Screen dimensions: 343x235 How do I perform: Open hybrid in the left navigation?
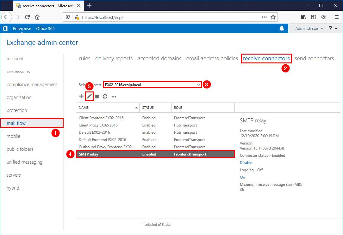(13, 188)
